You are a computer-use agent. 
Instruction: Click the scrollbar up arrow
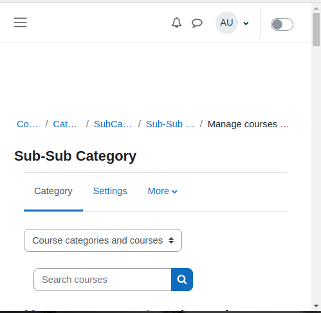[x=316, y=8]
